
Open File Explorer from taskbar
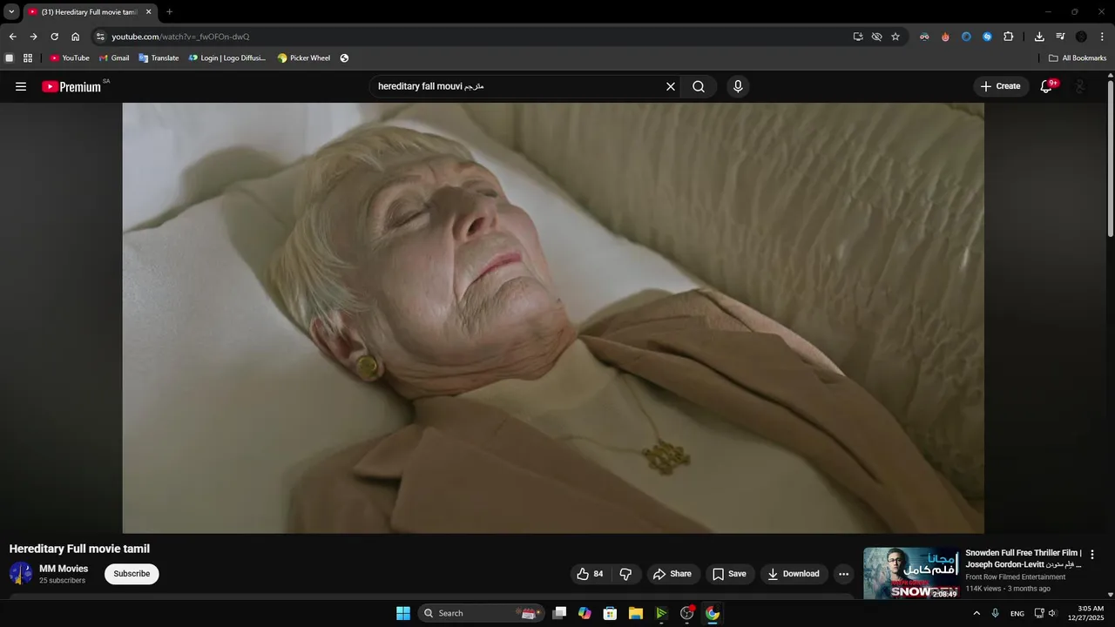[636, 613]
